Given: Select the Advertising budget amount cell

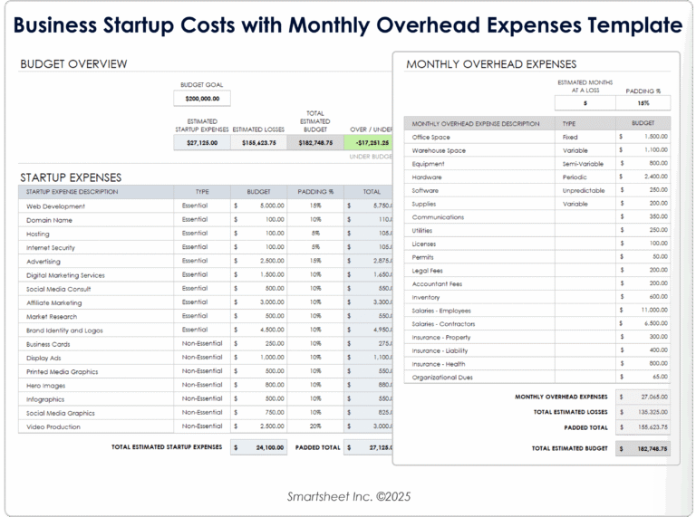Looking at the screenshot, I should [x=258, y=261].
